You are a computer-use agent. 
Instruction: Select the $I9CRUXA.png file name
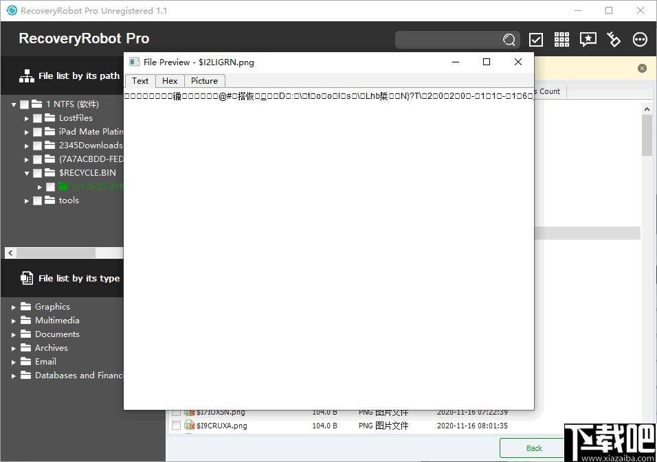coord(222,426)
